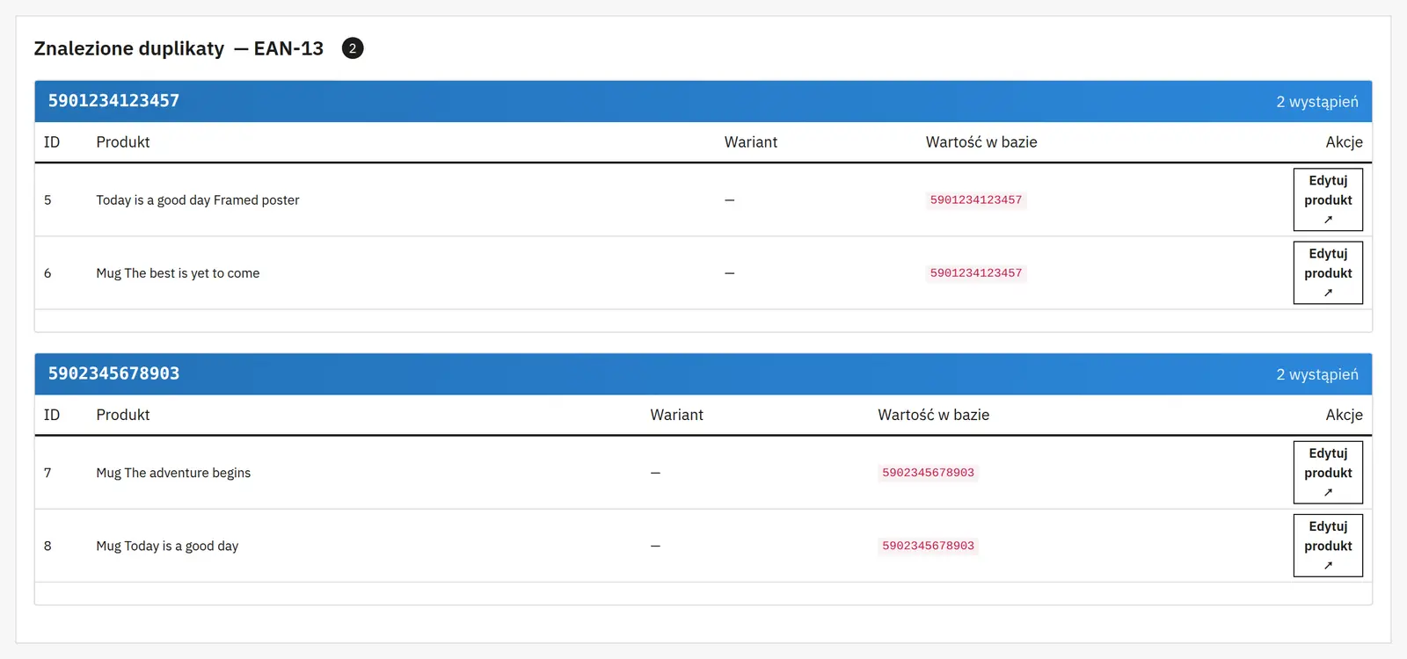Click Wartość w bazie header in second table
The image size is (1407, 659).
click(x=933, y=415)
